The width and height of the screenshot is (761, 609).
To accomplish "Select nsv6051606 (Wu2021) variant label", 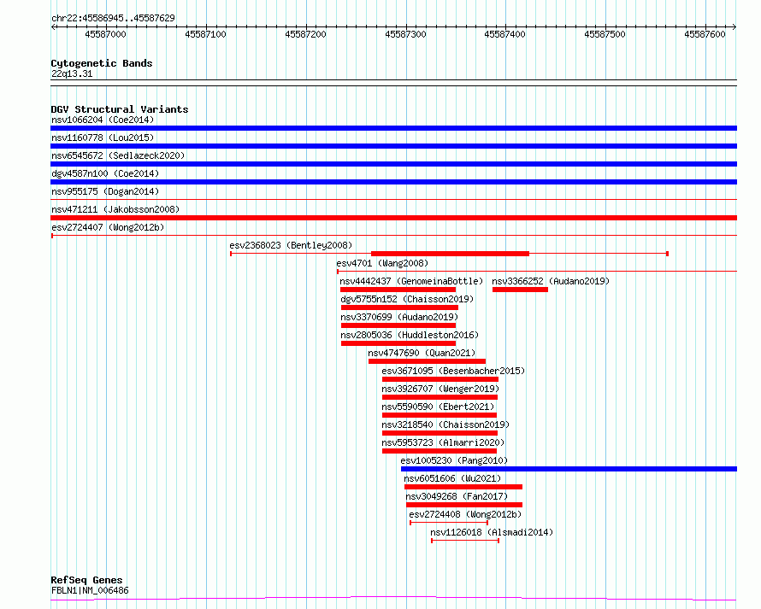I will tap(452, 478).
